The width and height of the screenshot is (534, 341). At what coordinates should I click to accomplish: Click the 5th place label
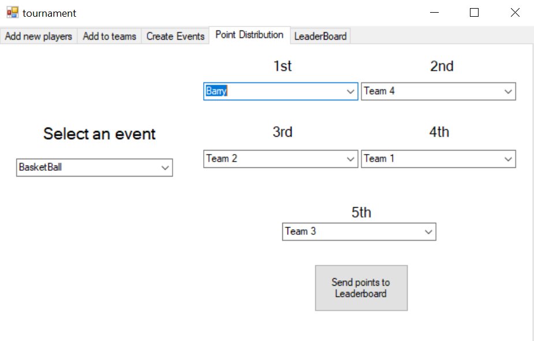click(x=361, y=212)
